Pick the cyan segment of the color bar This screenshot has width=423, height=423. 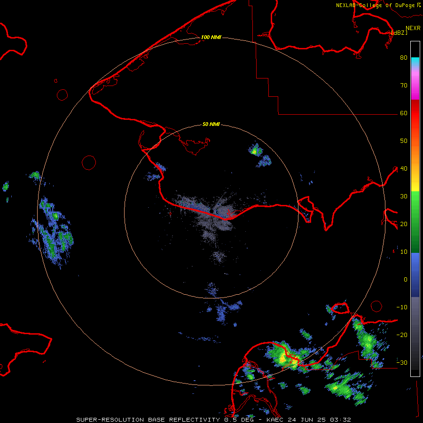tap(415, 62)
